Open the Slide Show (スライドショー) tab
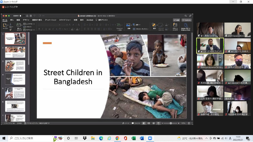Screen dimensions: 253x142 pyautogui.click(x=65, y=20)
